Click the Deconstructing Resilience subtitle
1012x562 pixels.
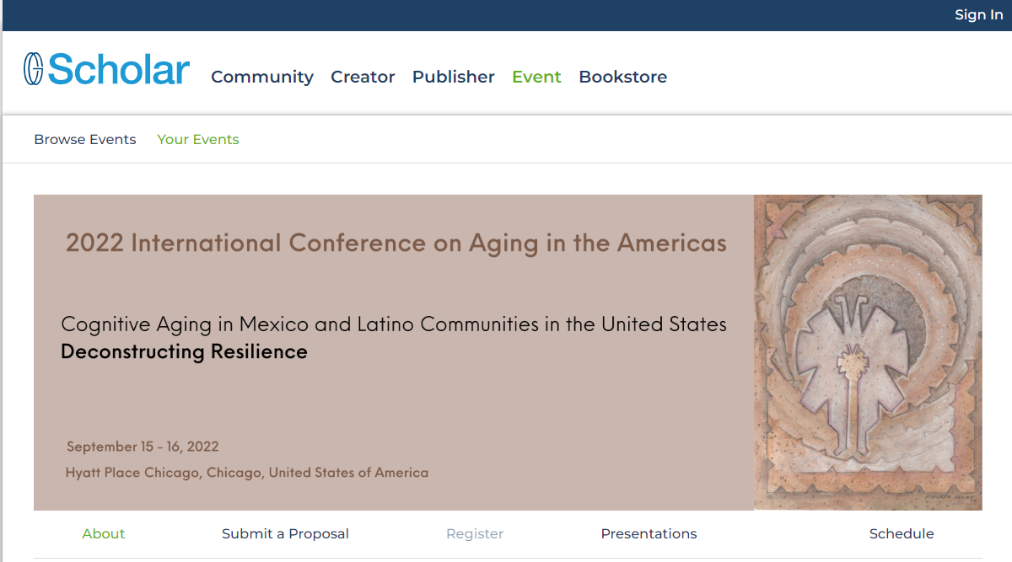[184, 351]
